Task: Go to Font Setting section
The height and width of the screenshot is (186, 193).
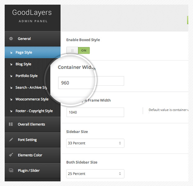Action: pyautogui.click(x=27, y=140)
